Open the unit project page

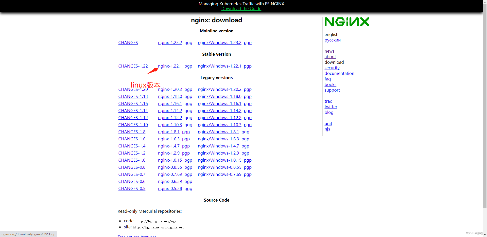pyautogui.click(x=328, y=123)
